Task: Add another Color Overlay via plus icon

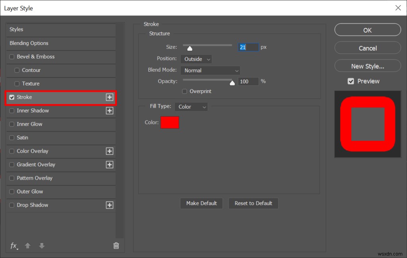Action: point(110,151)
